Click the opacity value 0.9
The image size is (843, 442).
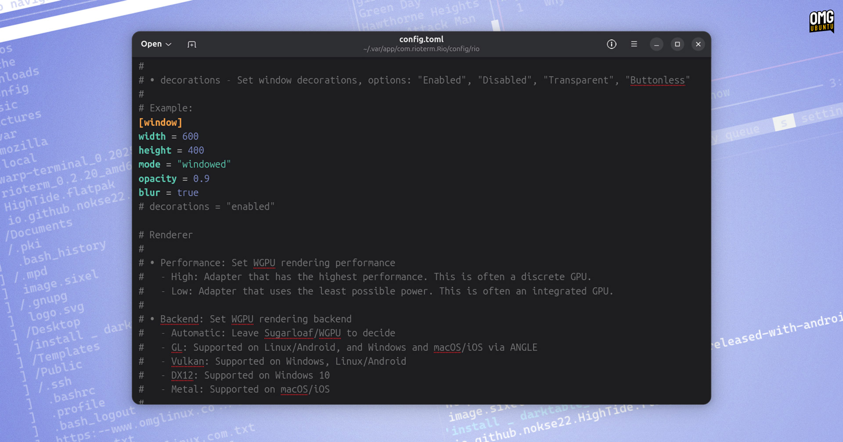(201, 178)
